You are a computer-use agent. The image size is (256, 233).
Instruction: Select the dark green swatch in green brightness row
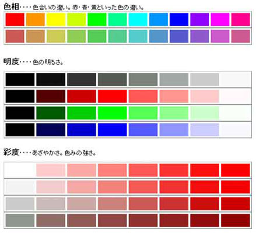51,113
